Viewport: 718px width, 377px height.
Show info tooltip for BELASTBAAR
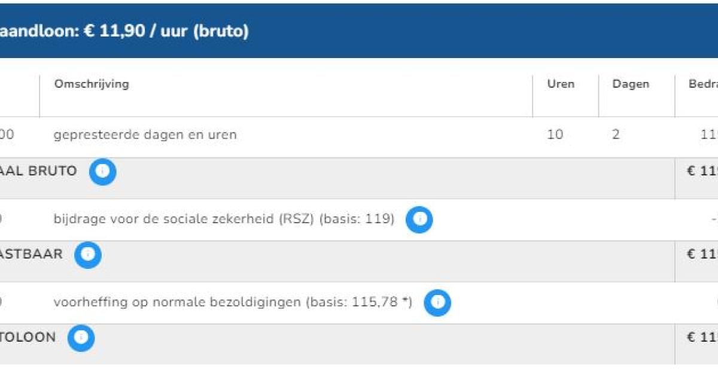tap(88, 254)
